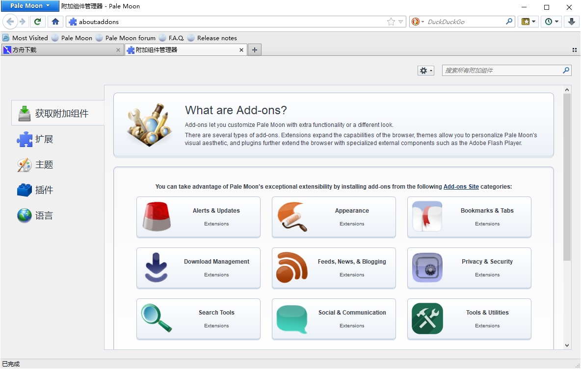Select 扩展 (Extensions) in the sidebar
Viewport: 581px width, 369px height.
tap(44, 139)
